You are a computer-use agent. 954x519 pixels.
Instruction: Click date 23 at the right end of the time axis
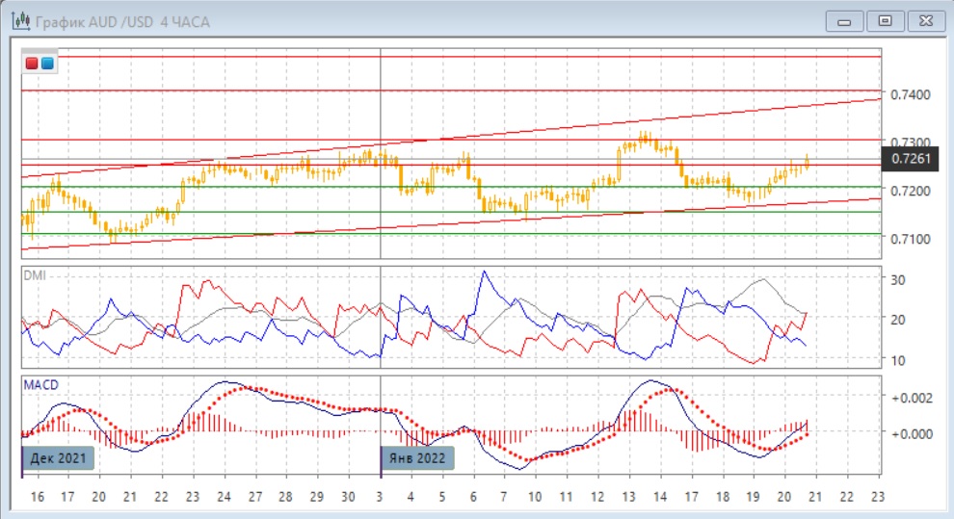tap(876, 497)
